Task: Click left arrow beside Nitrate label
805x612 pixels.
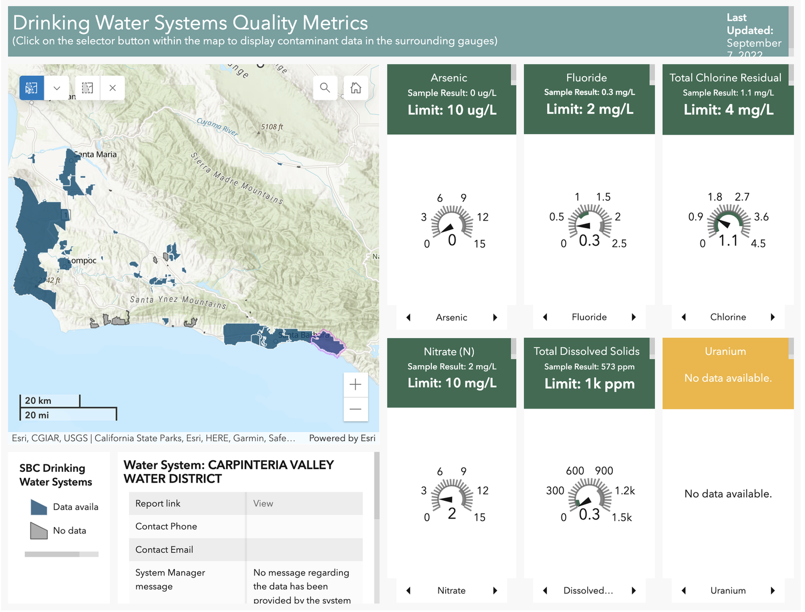Action: (x=408, y=591)
